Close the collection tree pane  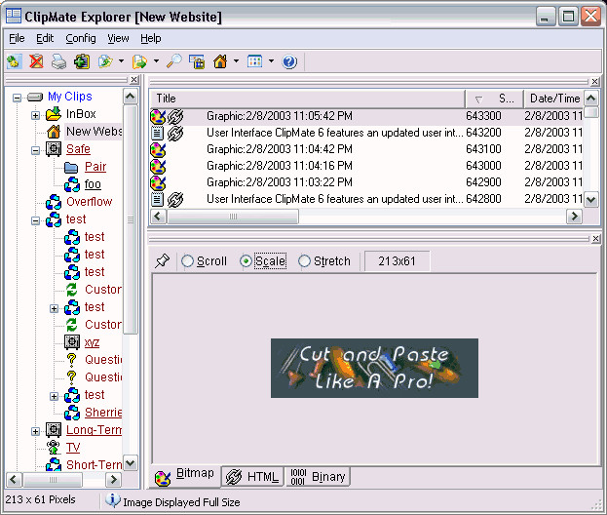pos(133,80)
